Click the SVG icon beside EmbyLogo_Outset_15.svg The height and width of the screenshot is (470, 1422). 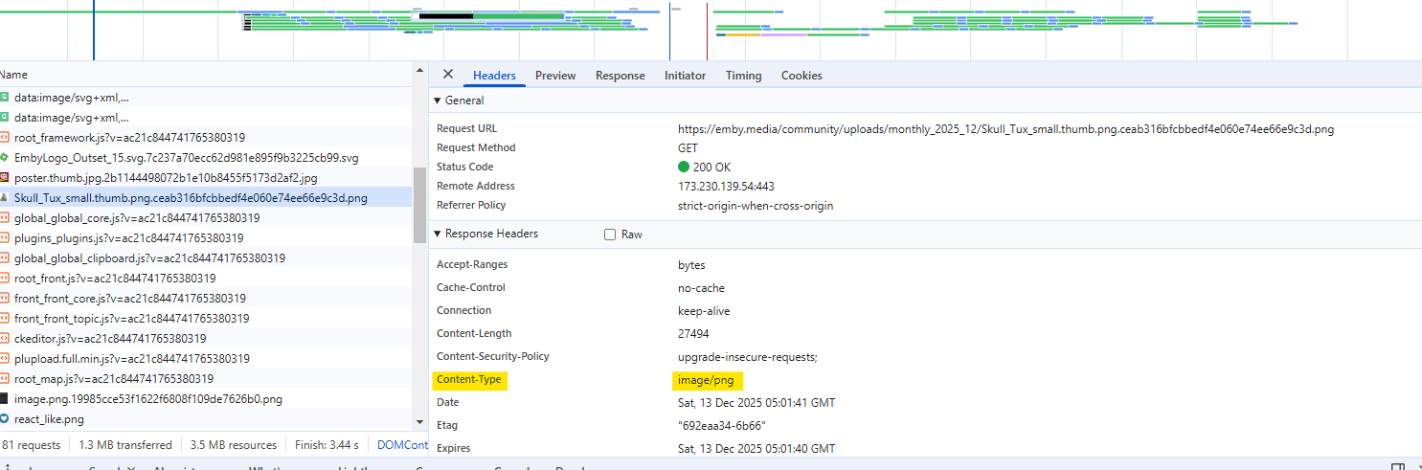(5, 158)
